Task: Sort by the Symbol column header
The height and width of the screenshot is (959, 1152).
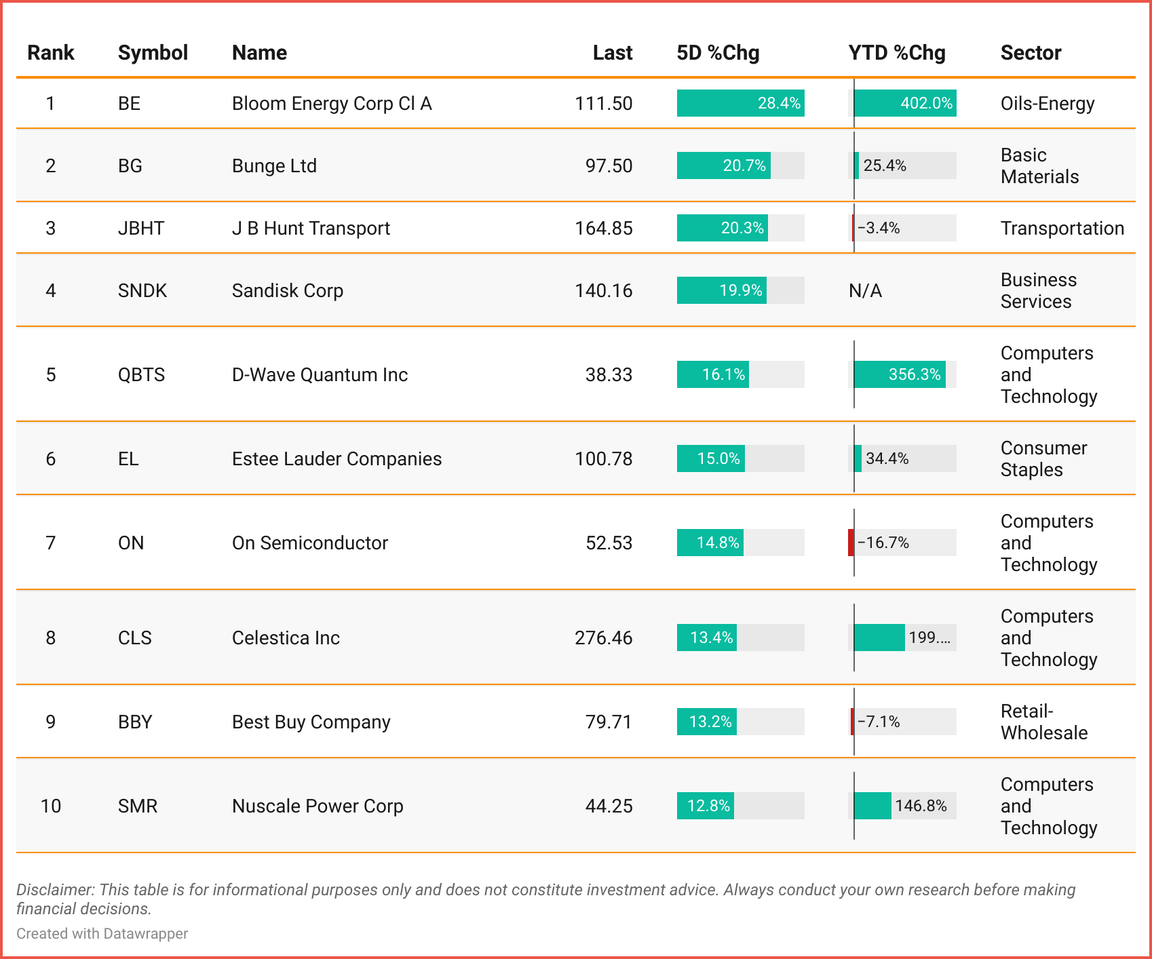Action: [x=153, y=53]
